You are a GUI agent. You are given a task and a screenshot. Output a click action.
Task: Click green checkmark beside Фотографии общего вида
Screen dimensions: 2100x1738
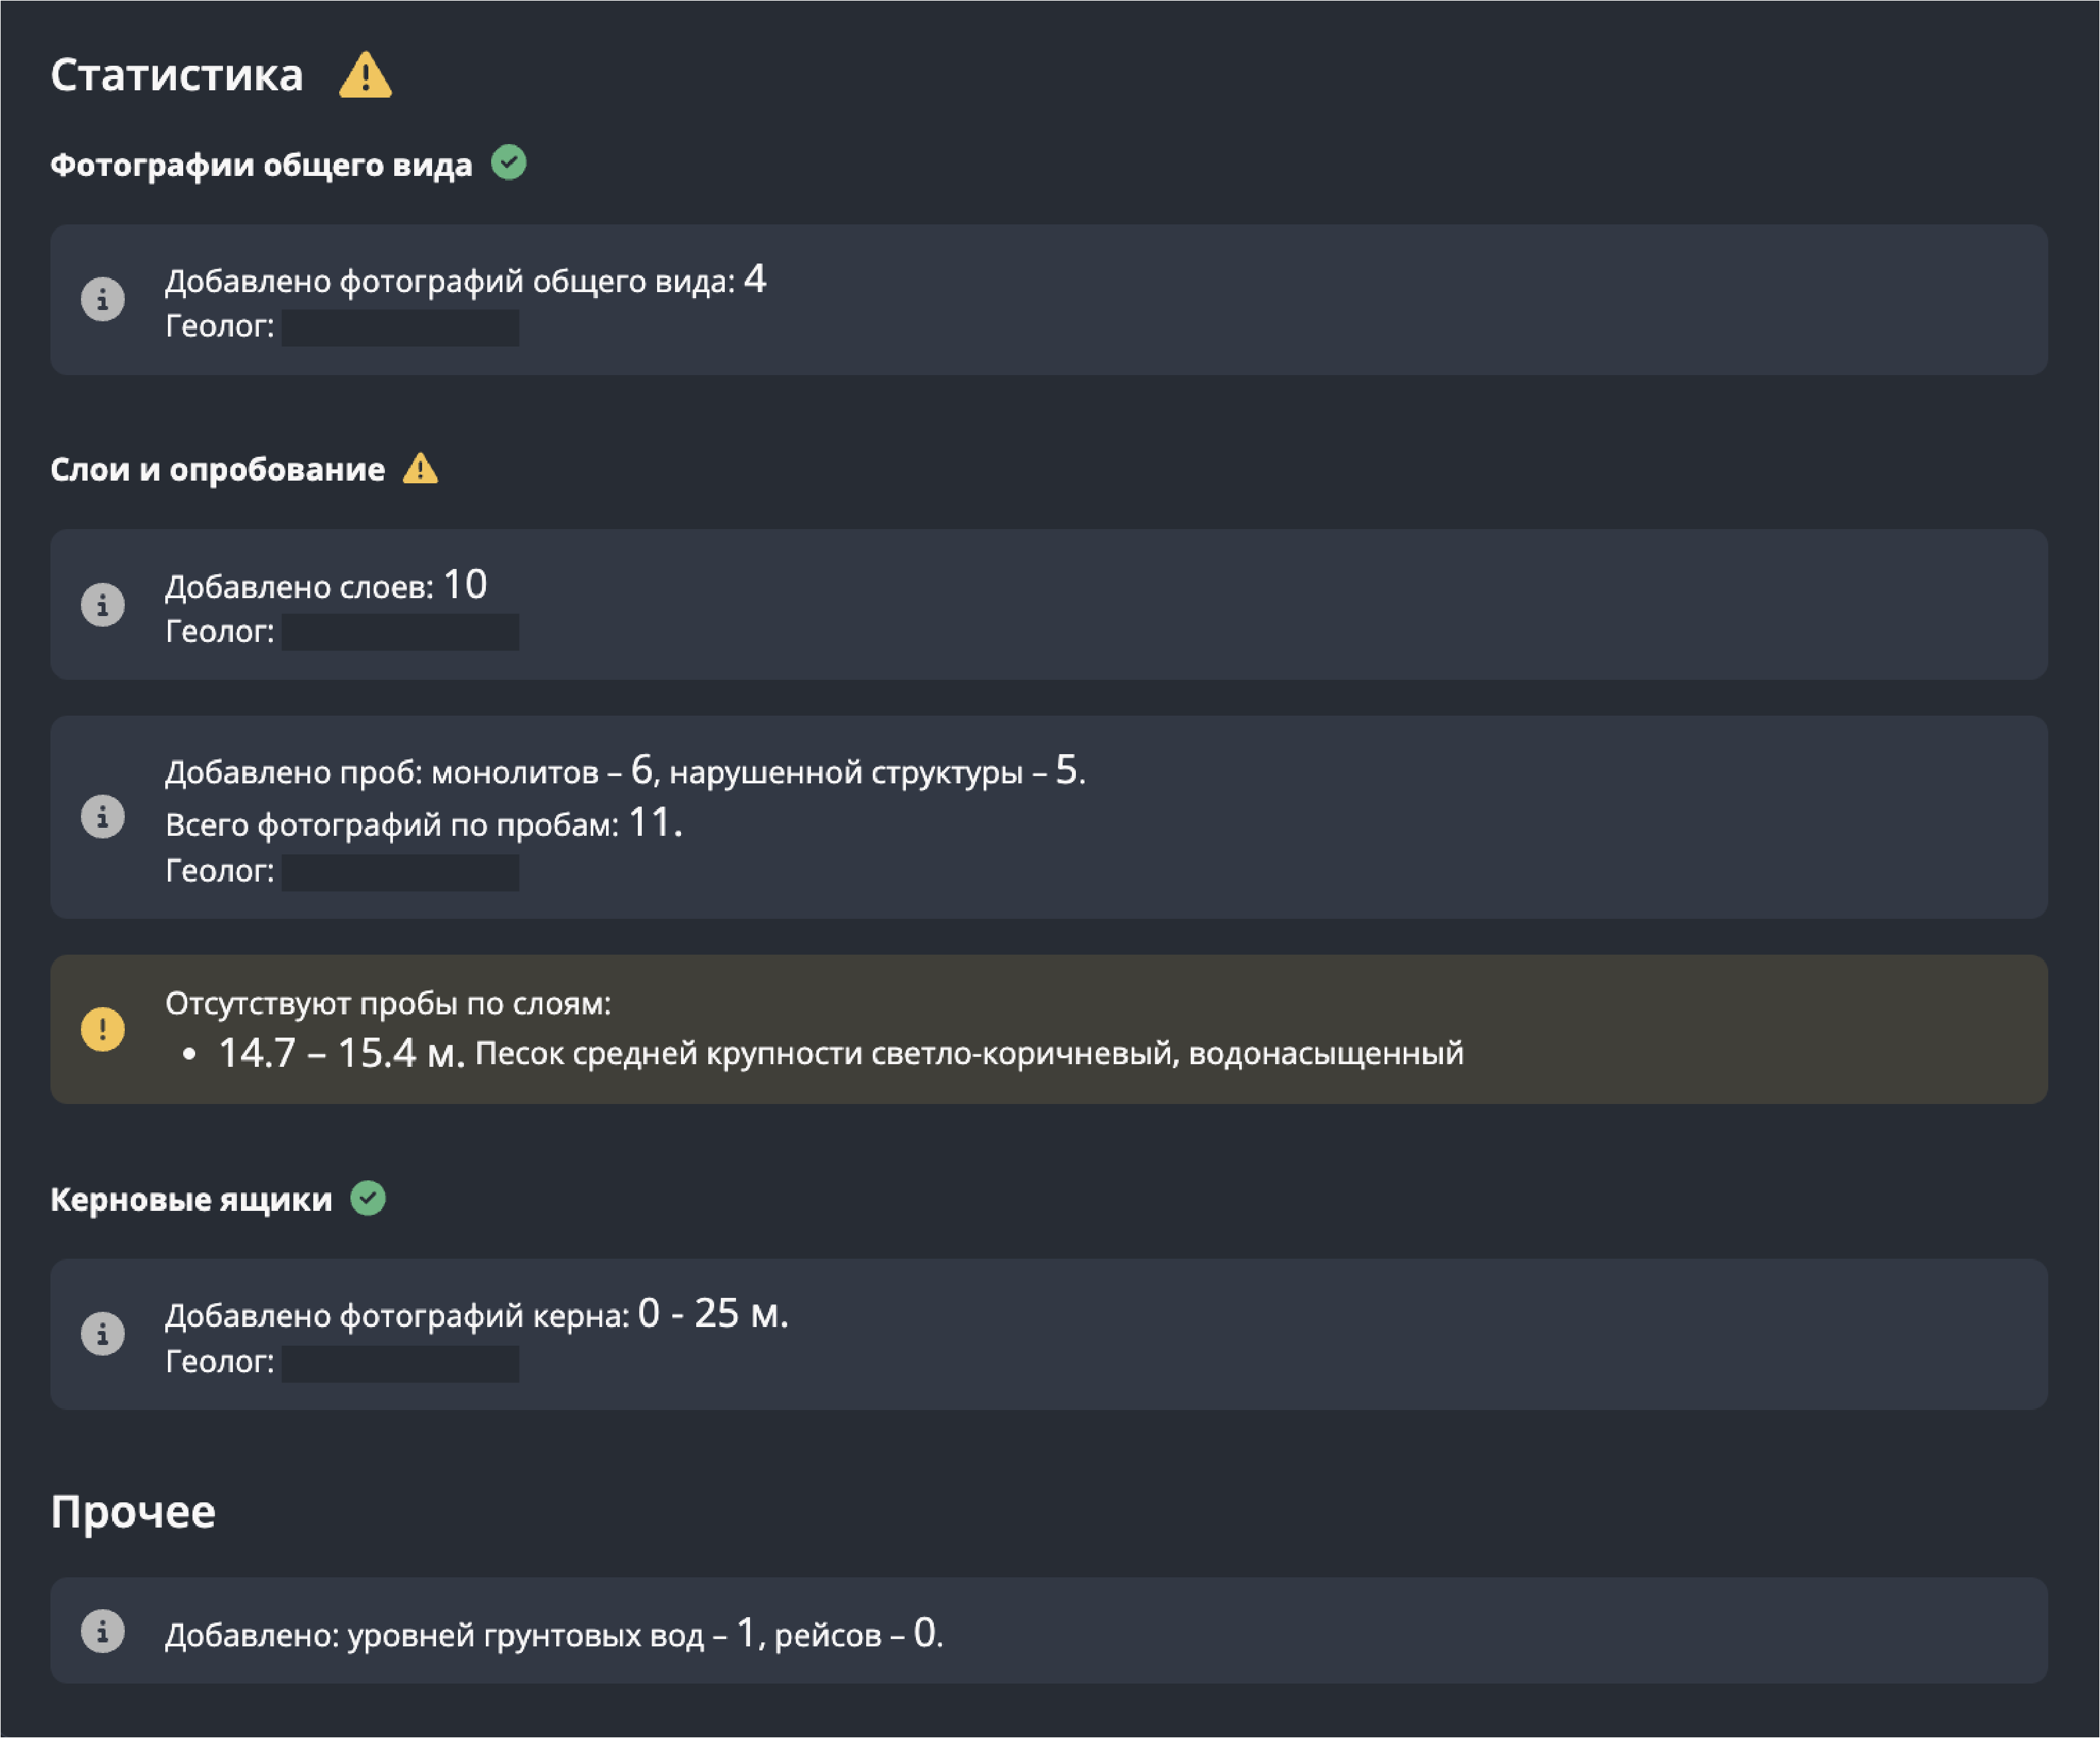[x=508, y=162]
